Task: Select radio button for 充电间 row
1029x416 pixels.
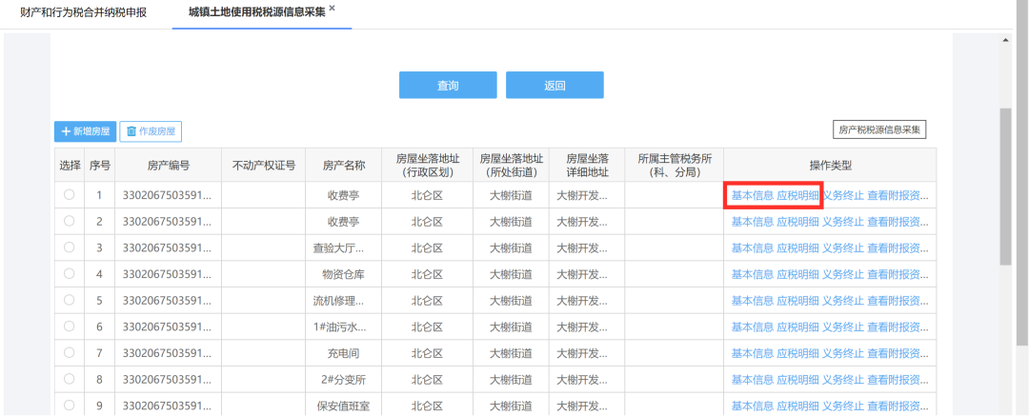Action: (69, 352)
